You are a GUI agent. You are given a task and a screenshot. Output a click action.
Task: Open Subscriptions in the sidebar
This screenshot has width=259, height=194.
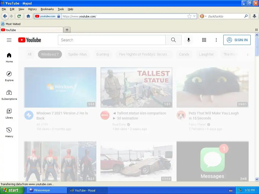[9, 95]
